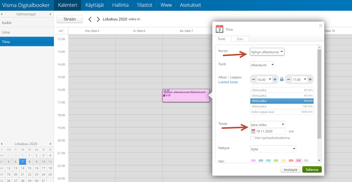Open the Www menu
Screen dimensions: 352x182
166,5
